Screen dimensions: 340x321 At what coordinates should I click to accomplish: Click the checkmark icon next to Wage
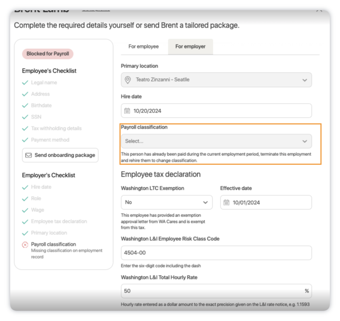click(25, 210)
